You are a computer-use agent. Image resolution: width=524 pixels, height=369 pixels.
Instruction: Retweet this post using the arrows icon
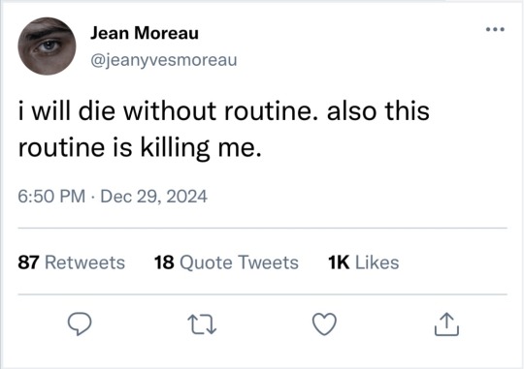click(202, 324)
